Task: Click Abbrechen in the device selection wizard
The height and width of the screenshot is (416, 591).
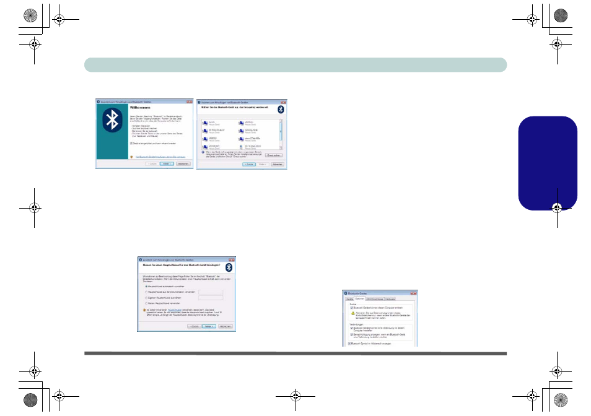Action: (x=278, y=165)
